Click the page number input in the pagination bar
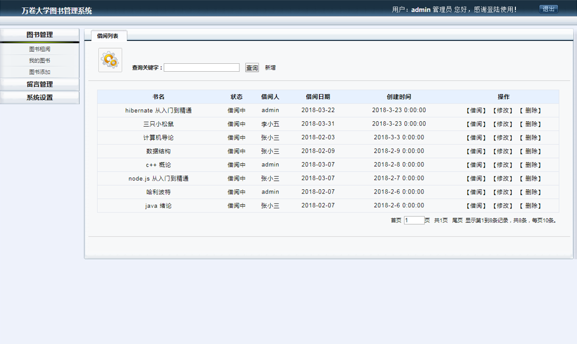The image size is (577, 344). click(414, 219)
